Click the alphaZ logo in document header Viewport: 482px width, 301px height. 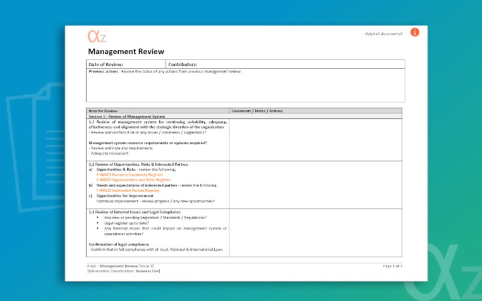(97, 36)
